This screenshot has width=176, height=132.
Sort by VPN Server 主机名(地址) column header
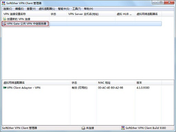point(91,14)
